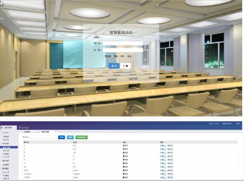Click the edit pencil icon for account 6
Screen dimensions: 244x181
pyautogui.click(x=165, y=156)
